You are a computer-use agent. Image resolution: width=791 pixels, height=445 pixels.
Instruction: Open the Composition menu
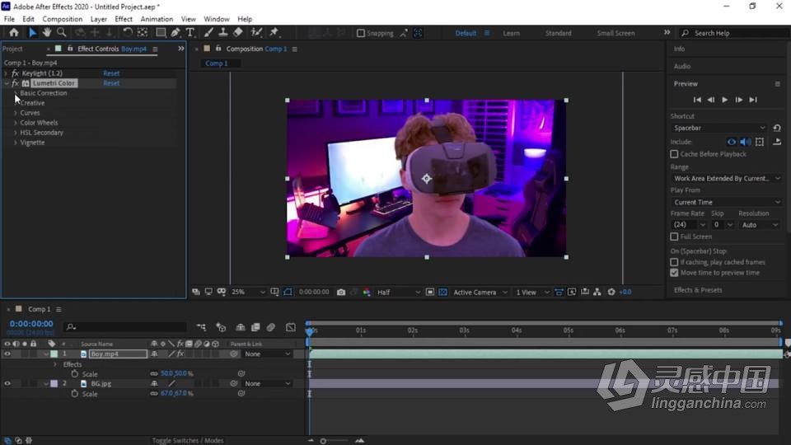(x=62, y=19)
